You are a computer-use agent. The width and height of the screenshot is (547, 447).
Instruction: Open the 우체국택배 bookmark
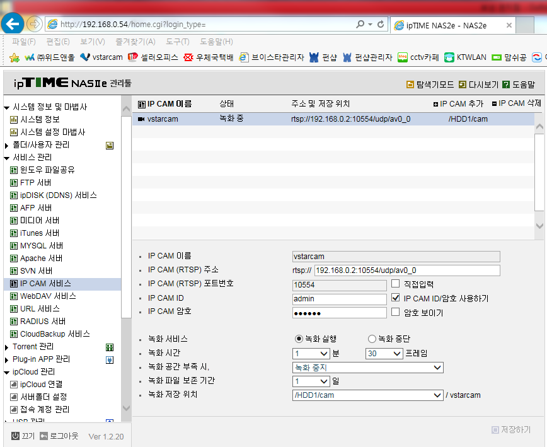(209, 57)
